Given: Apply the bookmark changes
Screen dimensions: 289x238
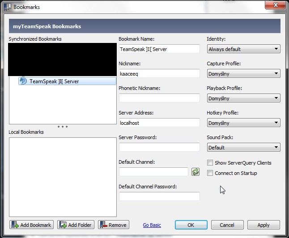Looking at the screenshot, I should [x=263, y=225].
